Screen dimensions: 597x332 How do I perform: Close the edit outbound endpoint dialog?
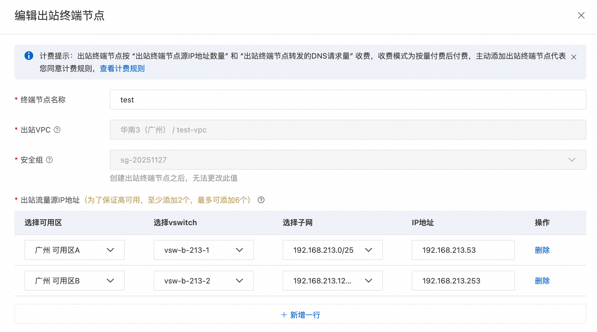[x=581, y=15]
